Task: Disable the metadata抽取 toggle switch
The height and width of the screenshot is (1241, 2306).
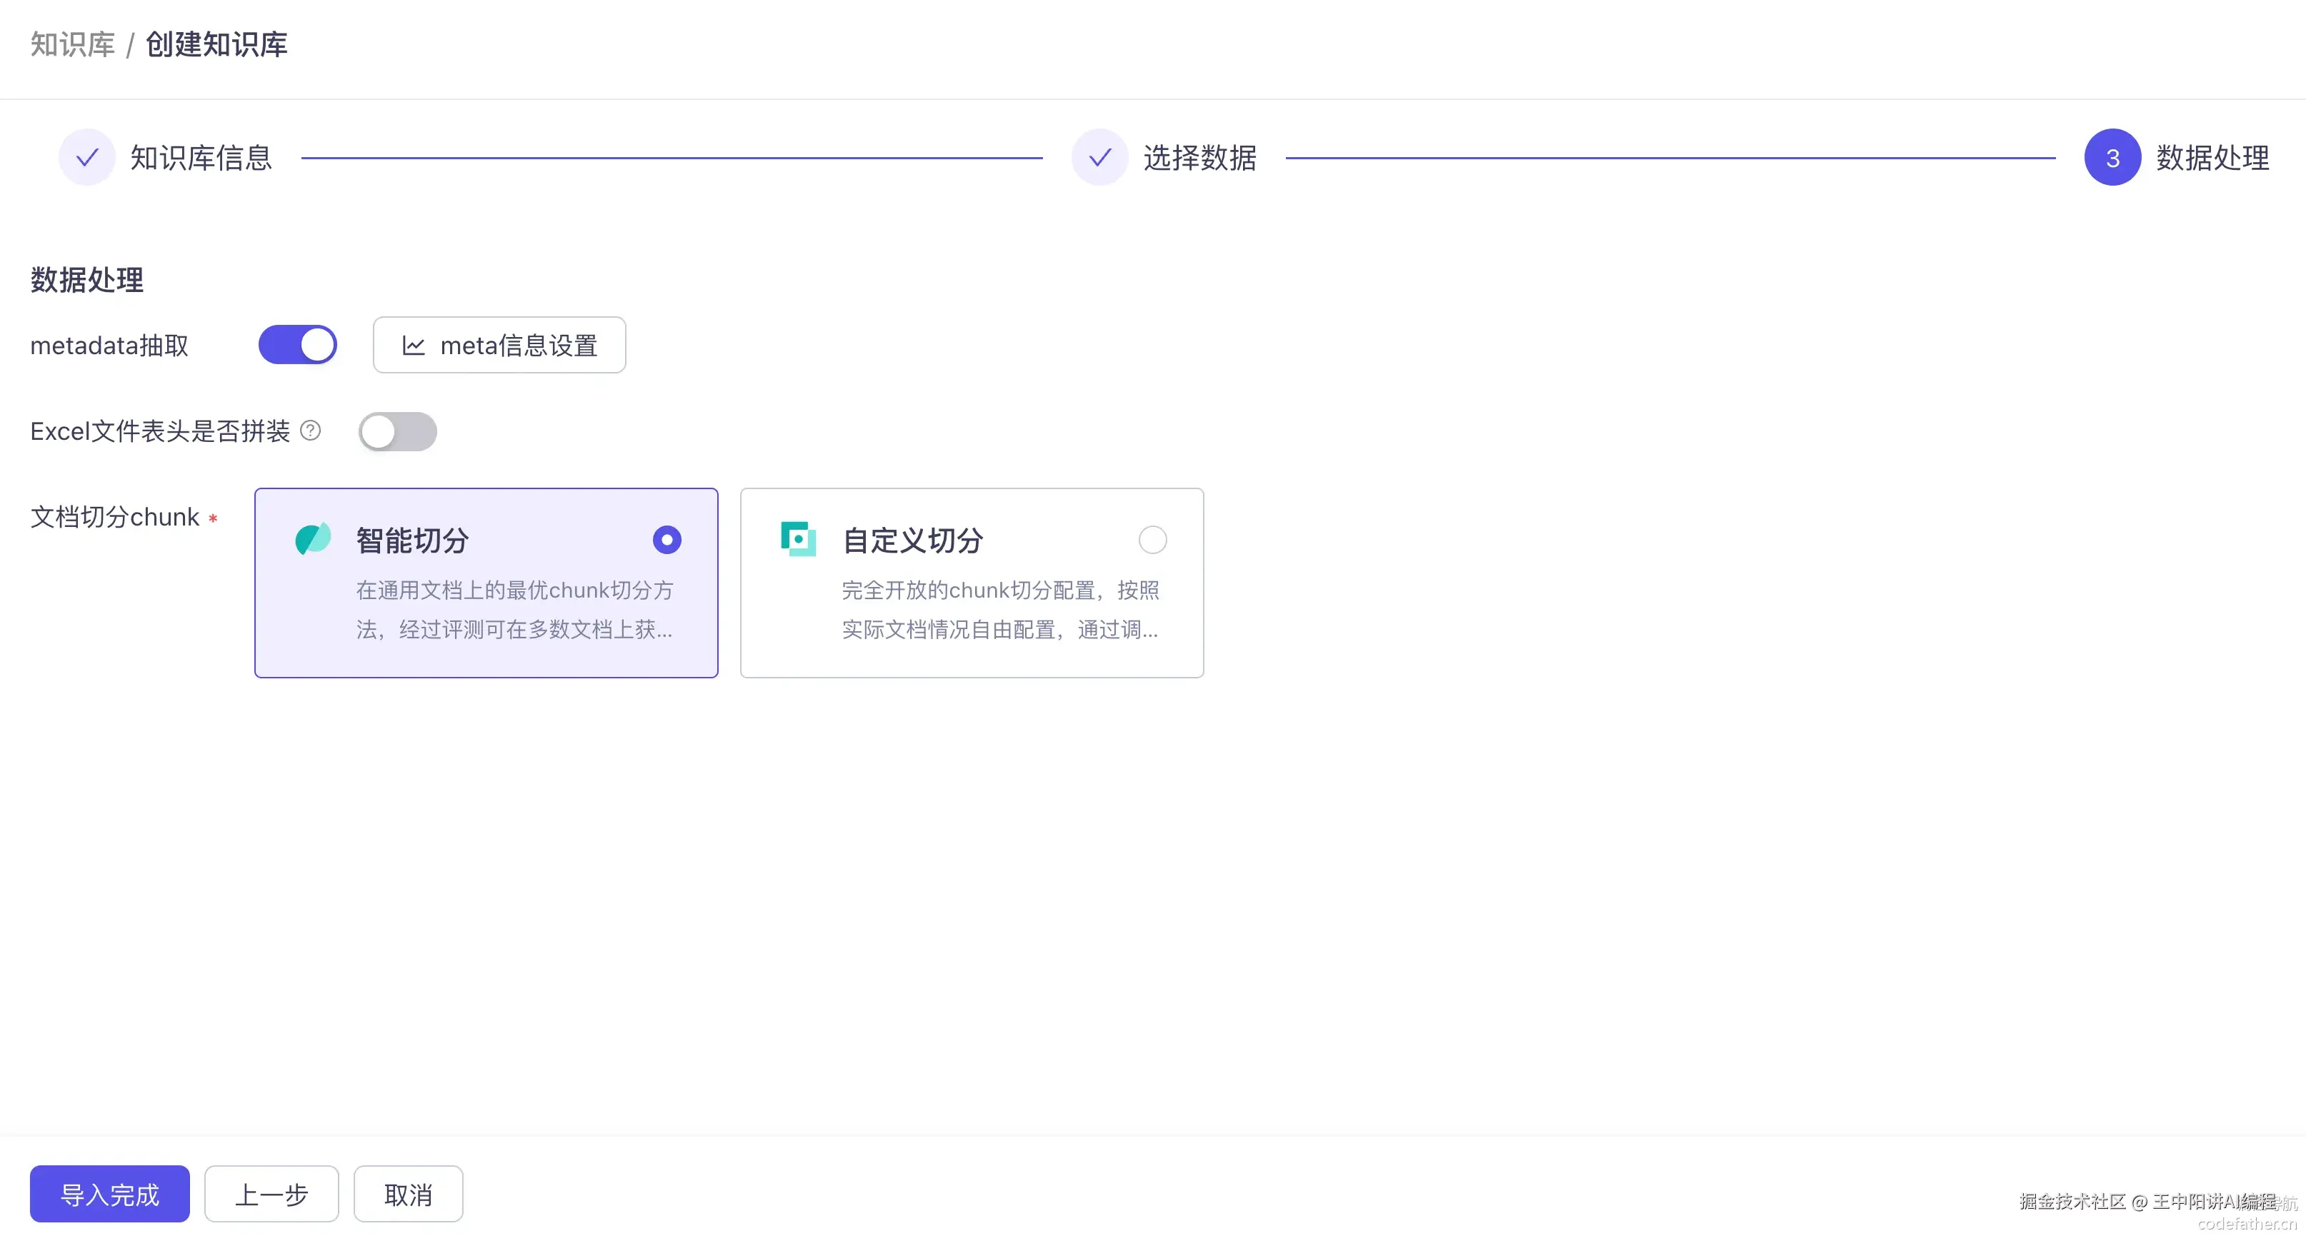Action: coord(298,344)
